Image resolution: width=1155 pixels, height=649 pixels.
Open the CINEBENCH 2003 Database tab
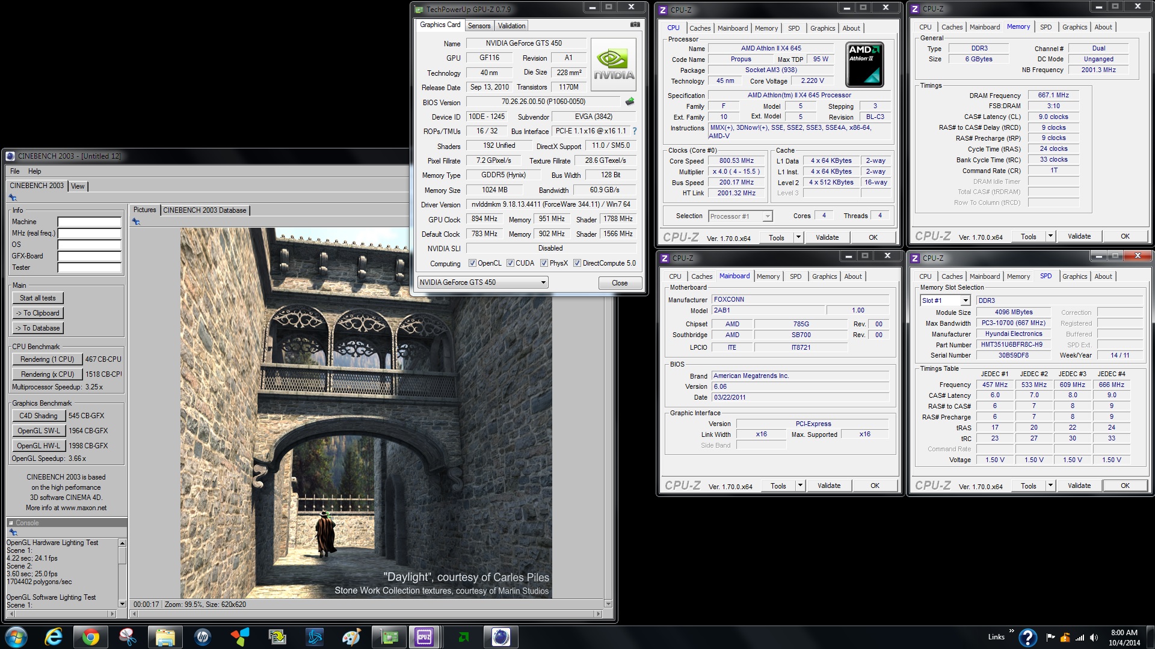tap(205, 210)
